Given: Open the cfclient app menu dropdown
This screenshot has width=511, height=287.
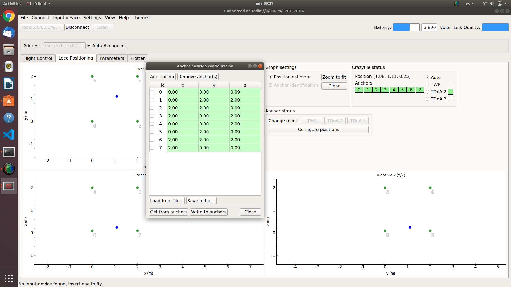Looking at the screenshot, I should click(x=39, y=4).
